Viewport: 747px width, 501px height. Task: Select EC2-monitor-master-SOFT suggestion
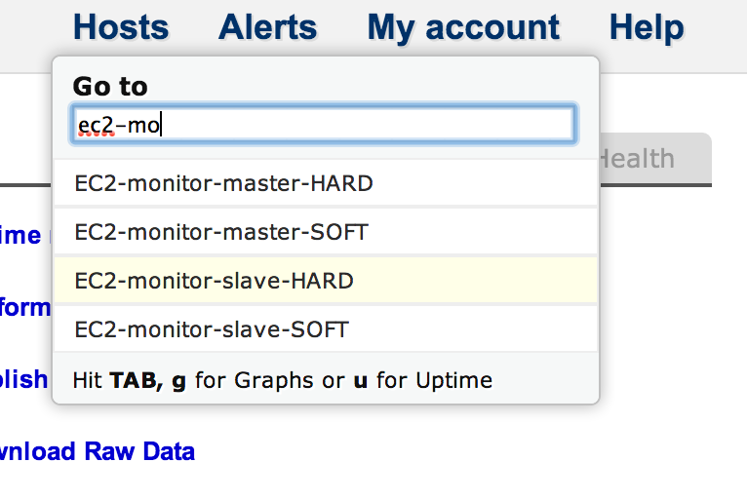pos(326,232)
